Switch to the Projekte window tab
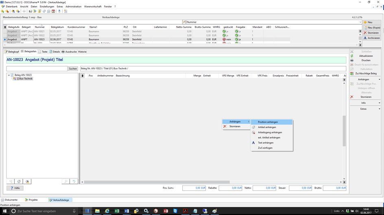The image size is (384, 215). pos(32,200)
